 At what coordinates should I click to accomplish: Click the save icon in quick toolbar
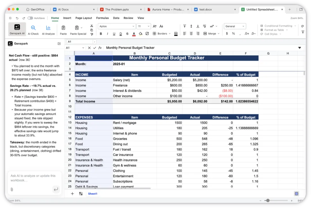coord(10,18)
